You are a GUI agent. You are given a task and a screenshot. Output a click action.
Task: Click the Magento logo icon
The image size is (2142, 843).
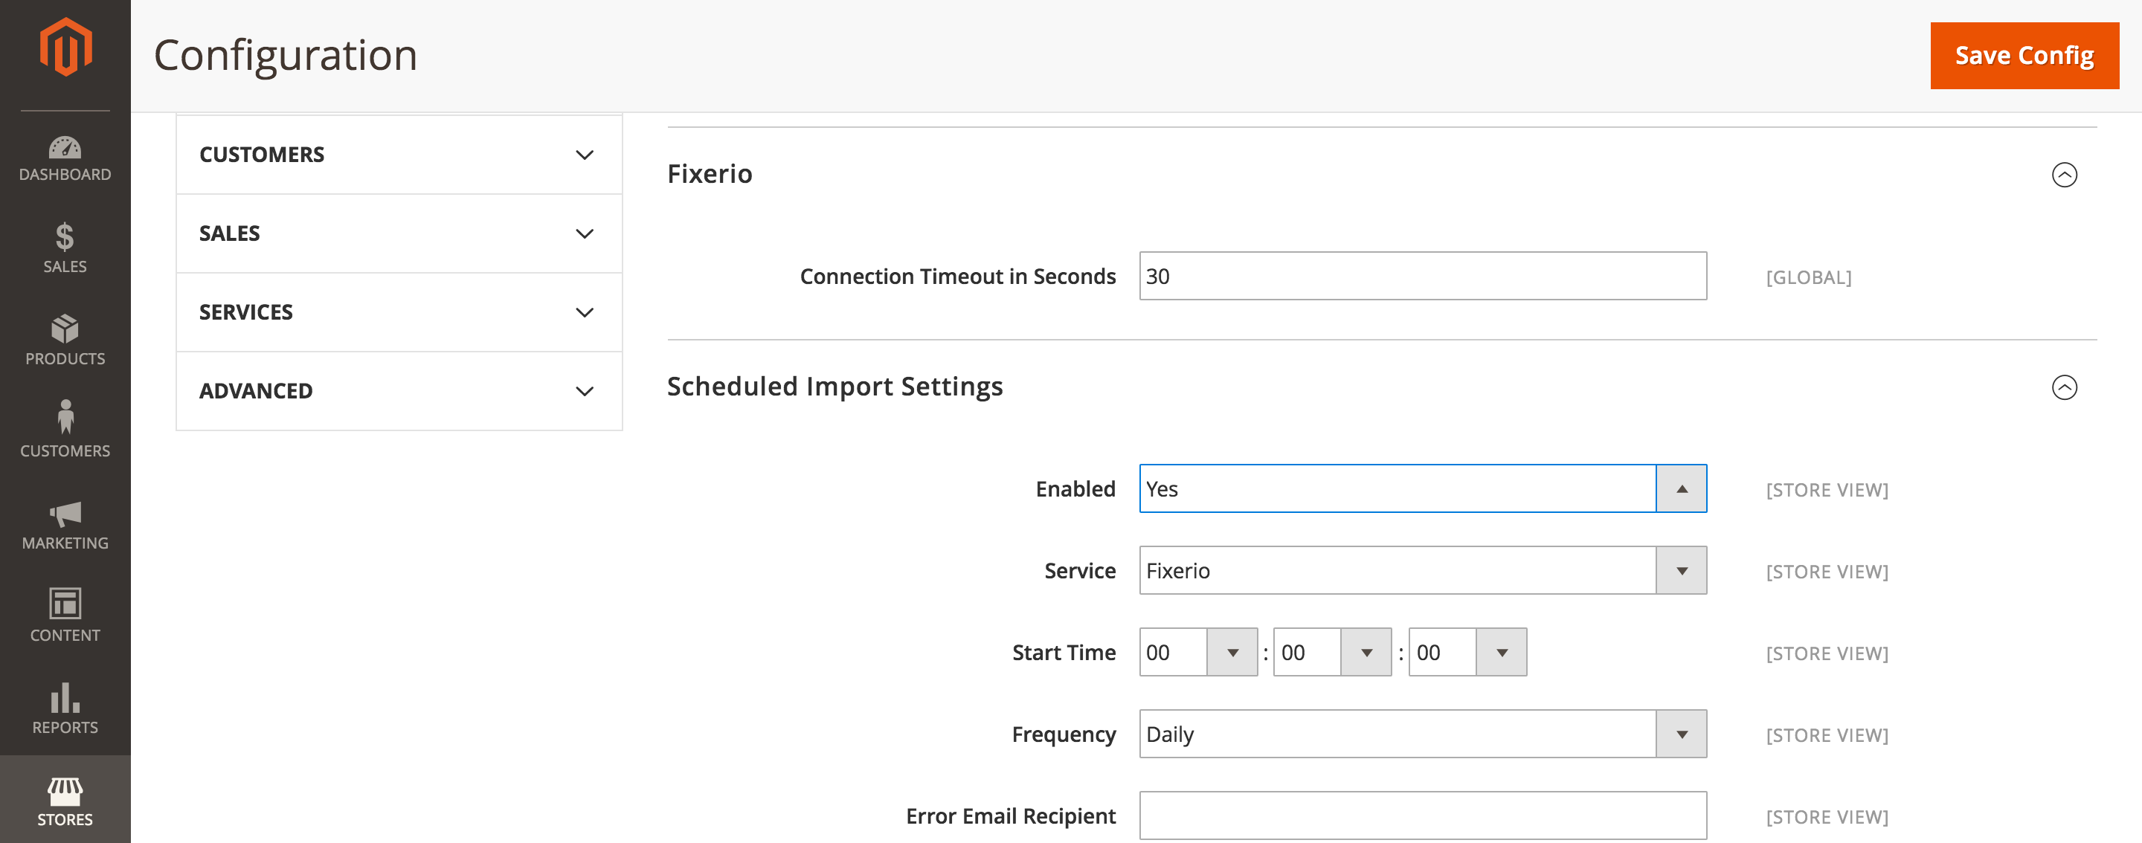(65, 48)
